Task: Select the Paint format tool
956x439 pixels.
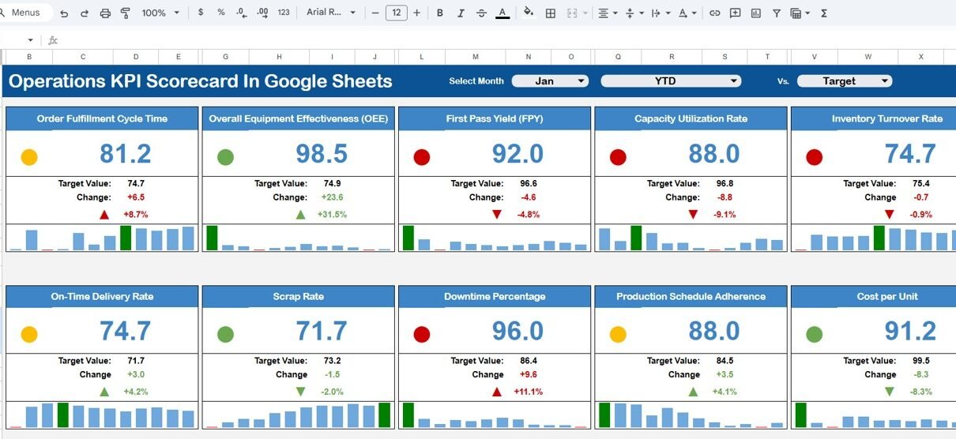Action: [x=126, y=13]
